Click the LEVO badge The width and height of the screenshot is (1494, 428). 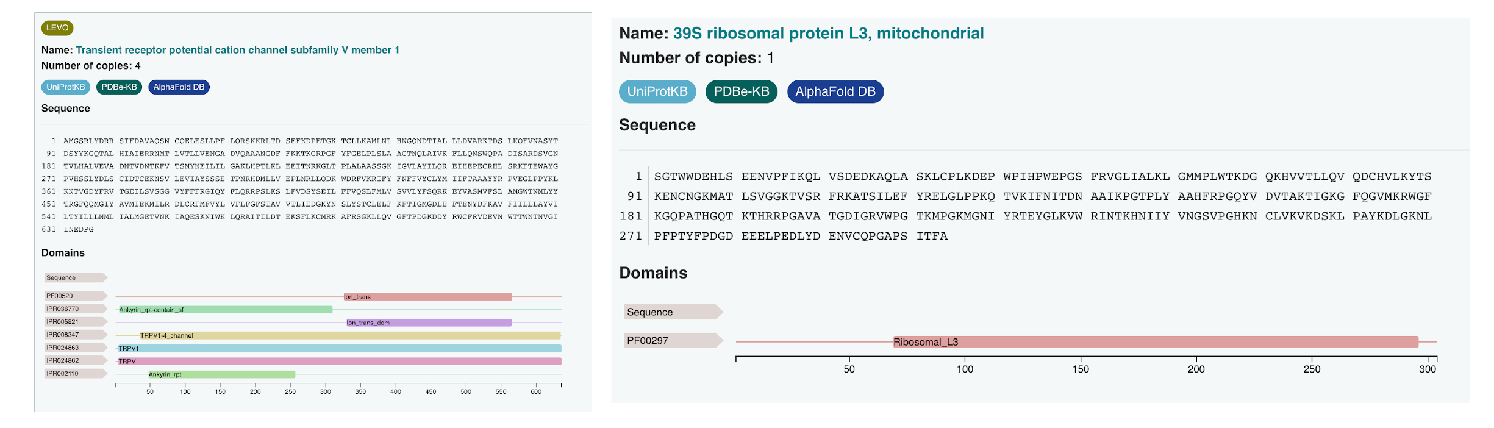coord(57,28)
